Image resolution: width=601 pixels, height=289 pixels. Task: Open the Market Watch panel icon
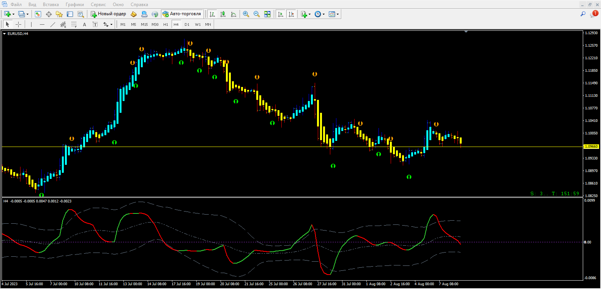pyautogui.click(x=38, y=14)
